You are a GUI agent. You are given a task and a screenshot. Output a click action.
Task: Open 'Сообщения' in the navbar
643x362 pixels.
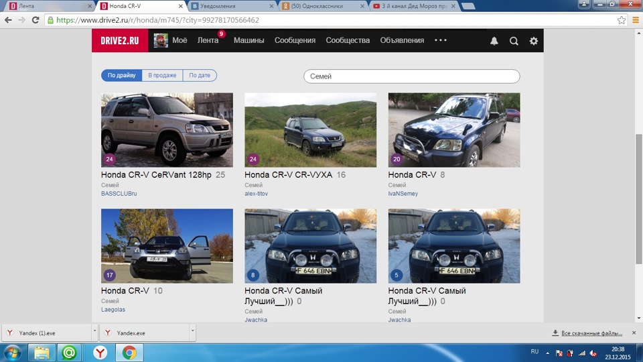click(295, 40)
